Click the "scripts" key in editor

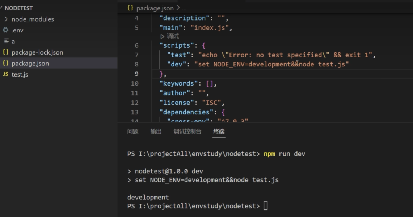(x=177, y=45)
